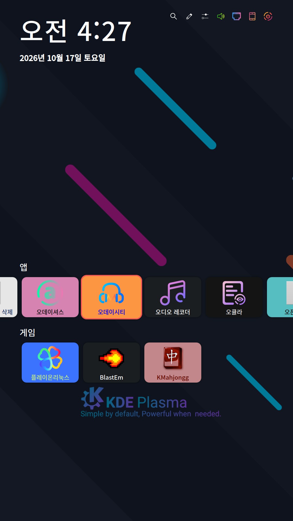Click the date 2026년 10월 17일 토요일

[x=62, y=58]
